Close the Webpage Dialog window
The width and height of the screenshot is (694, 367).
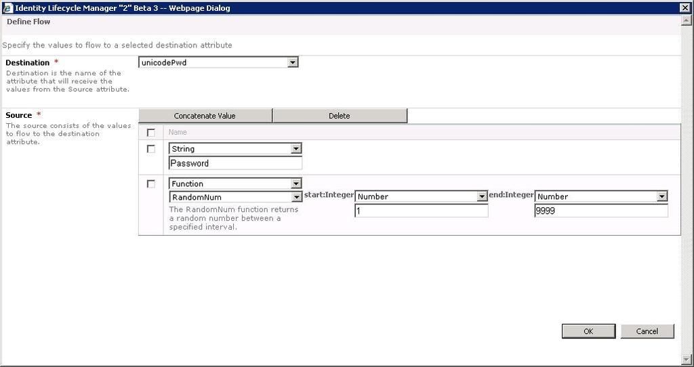685,8
